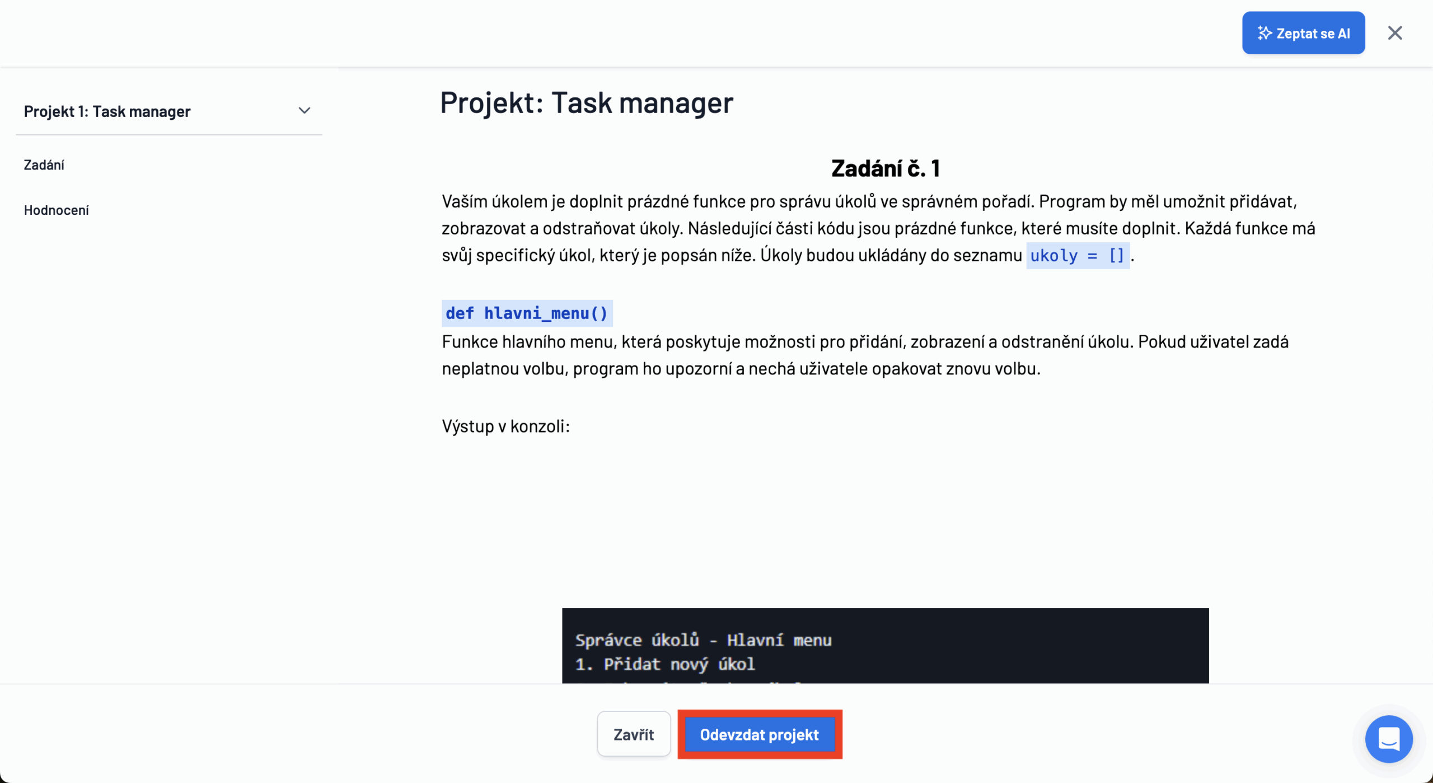Collapse Projekt 1: Task manager section
1433x783 pixels.
[304, 111]
